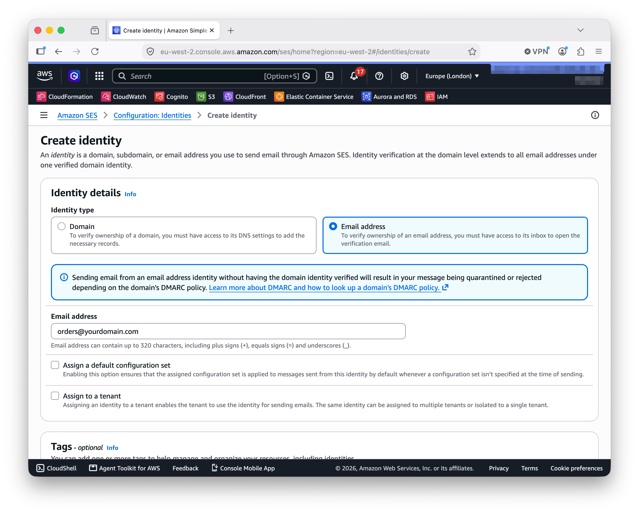Screen dimensions: 639x514
Task: Open CloudShell from the footer
Action: coord(56,468)
